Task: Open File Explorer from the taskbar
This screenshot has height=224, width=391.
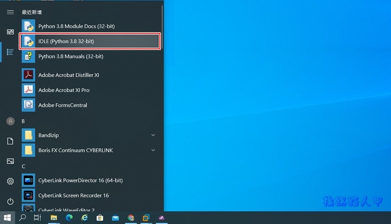Action: [54, 218]
